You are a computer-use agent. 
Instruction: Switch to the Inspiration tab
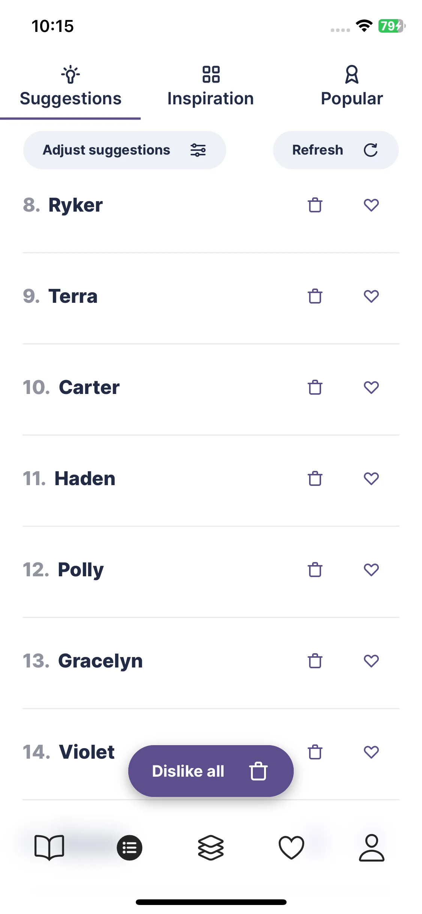point(211,86)
